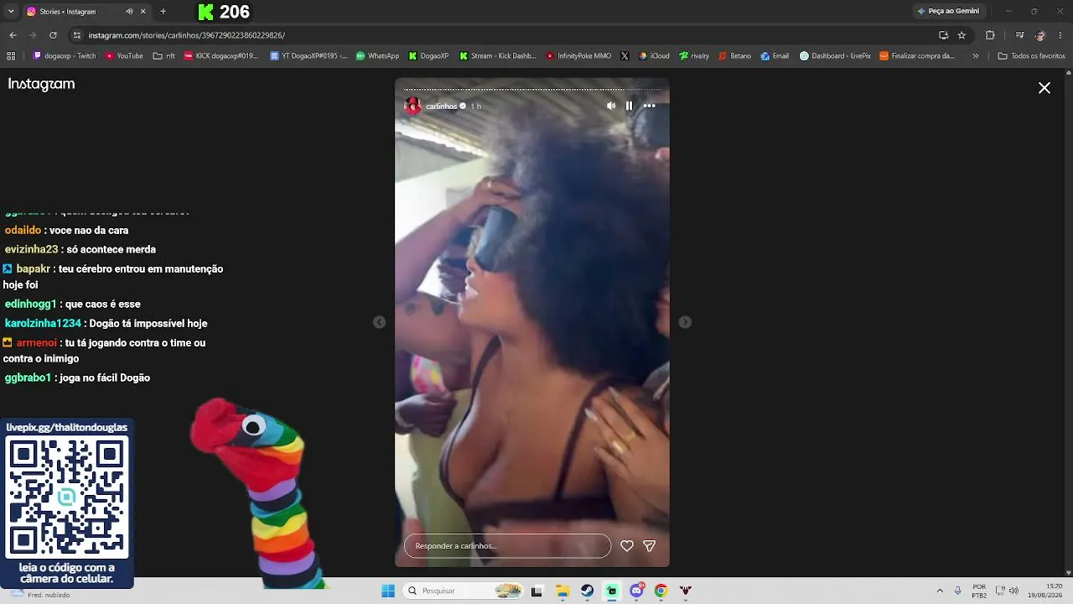Viewport: 1073px width, 604px height.
Task: View site information icon in address bar
Action: click(x=77, y=35)
